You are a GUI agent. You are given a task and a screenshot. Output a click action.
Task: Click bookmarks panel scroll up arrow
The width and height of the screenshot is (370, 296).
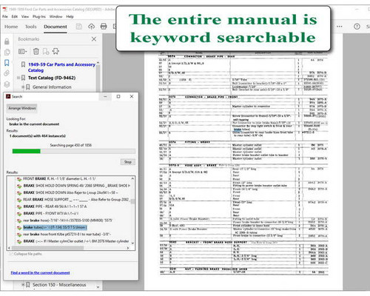[x=98, y=63]
